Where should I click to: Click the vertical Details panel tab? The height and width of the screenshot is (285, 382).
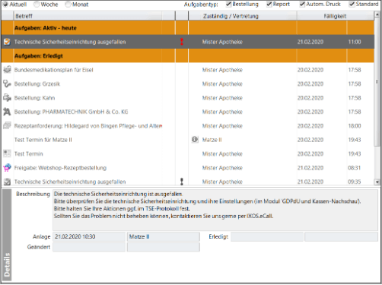click(x=7, y=235)
